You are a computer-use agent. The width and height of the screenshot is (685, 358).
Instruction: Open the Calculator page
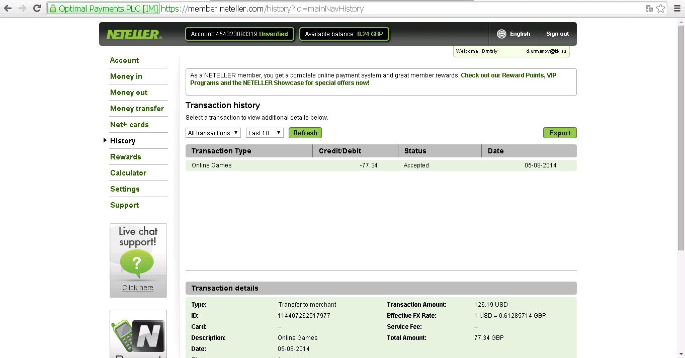[128, 173]
